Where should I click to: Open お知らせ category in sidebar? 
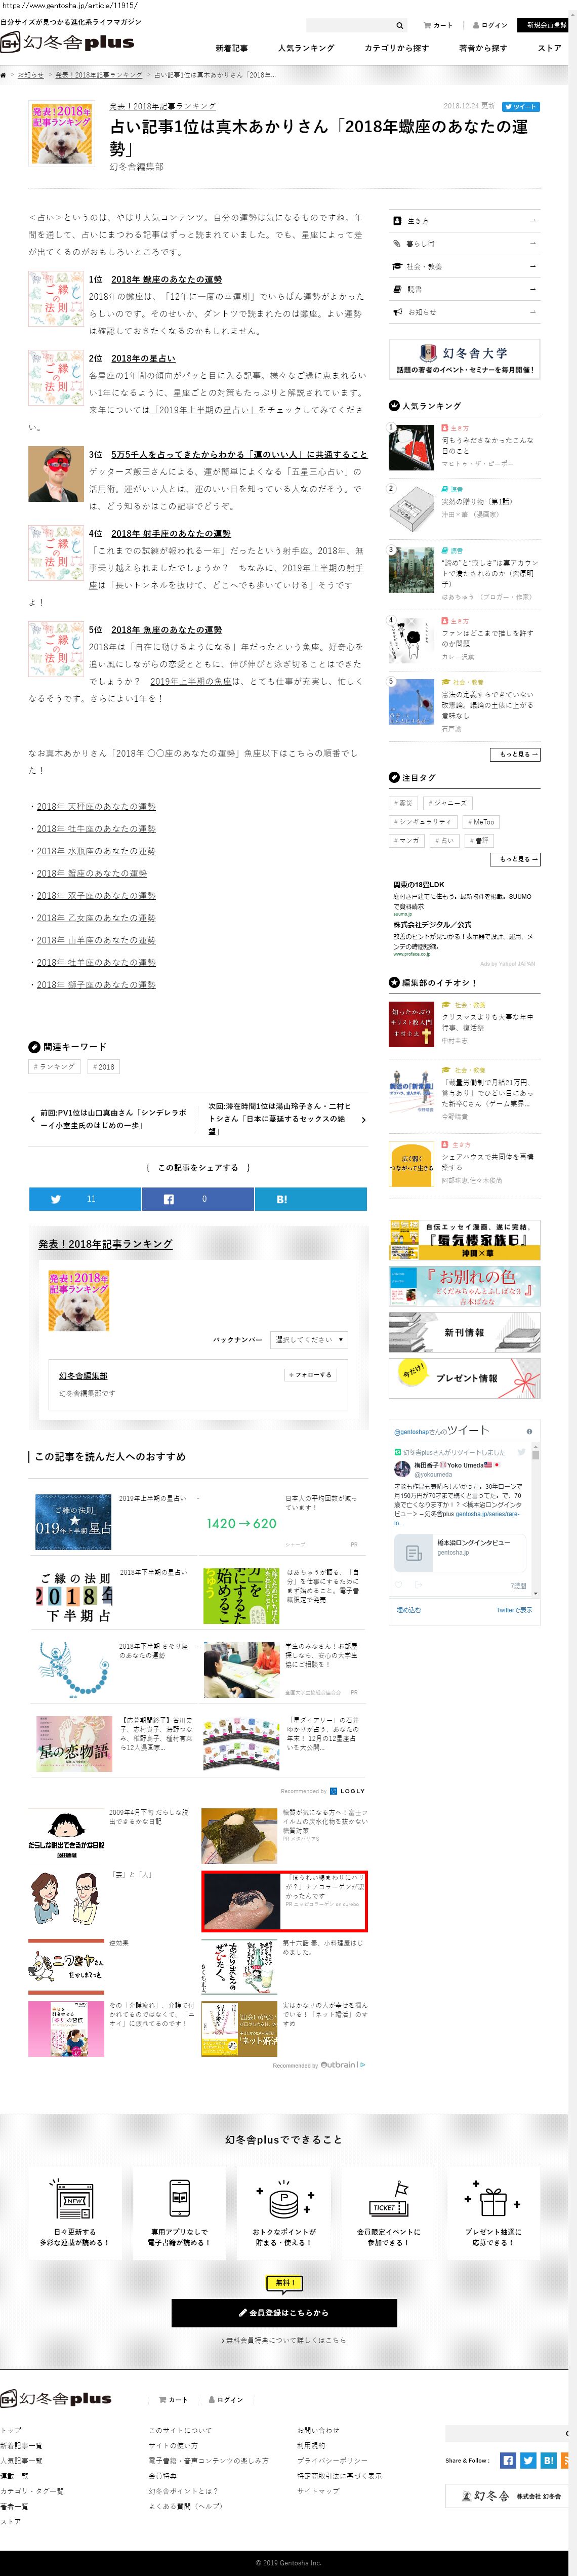[465, 313]
